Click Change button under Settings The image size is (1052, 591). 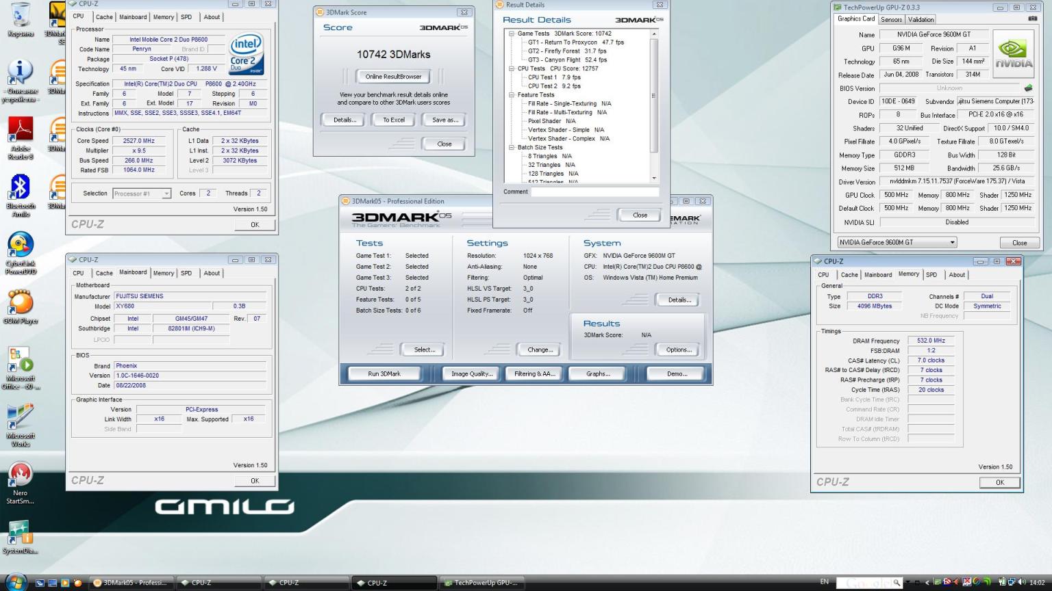coord(540,350)
